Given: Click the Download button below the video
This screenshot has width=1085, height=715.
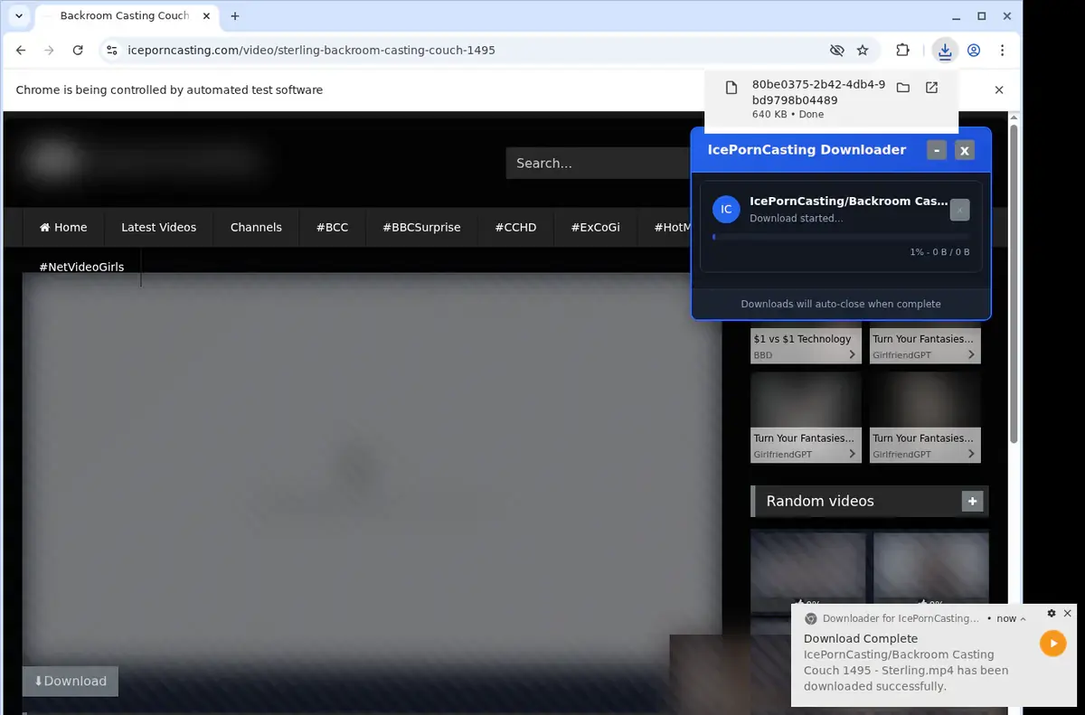Looking at the screenshot, I should (71, 682).
